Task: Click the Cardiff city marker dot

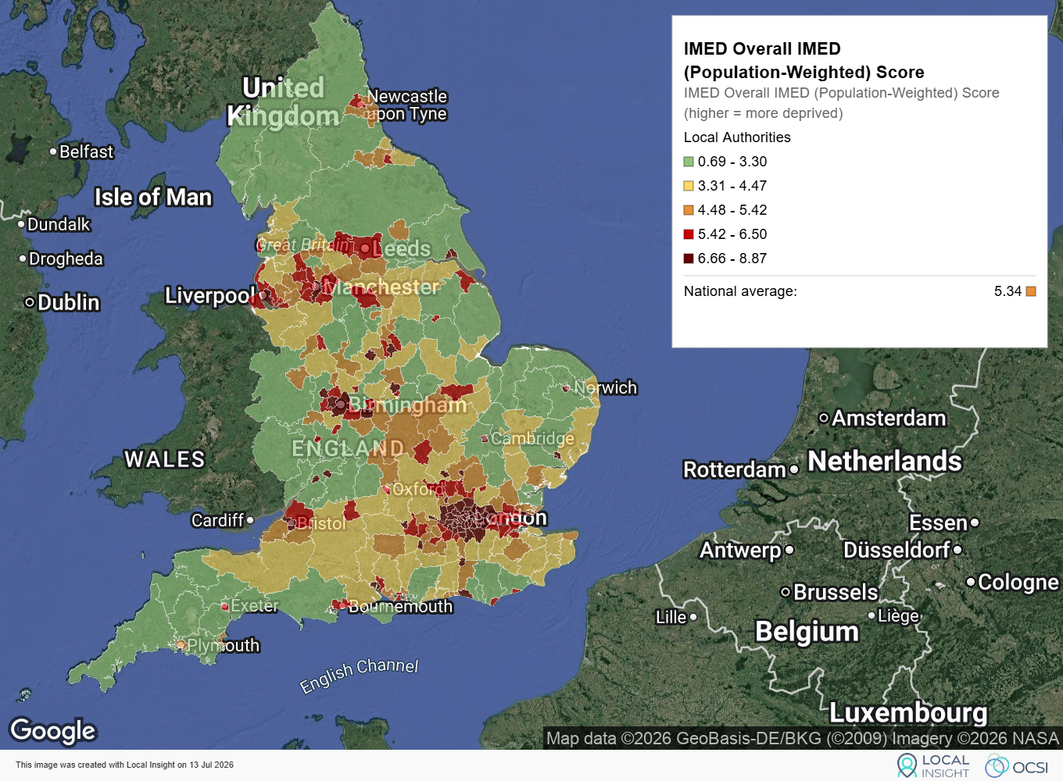Action: click(250, 519)
